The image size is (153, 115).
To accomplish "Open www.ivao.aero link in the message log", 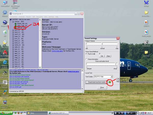I will point(73,72).
